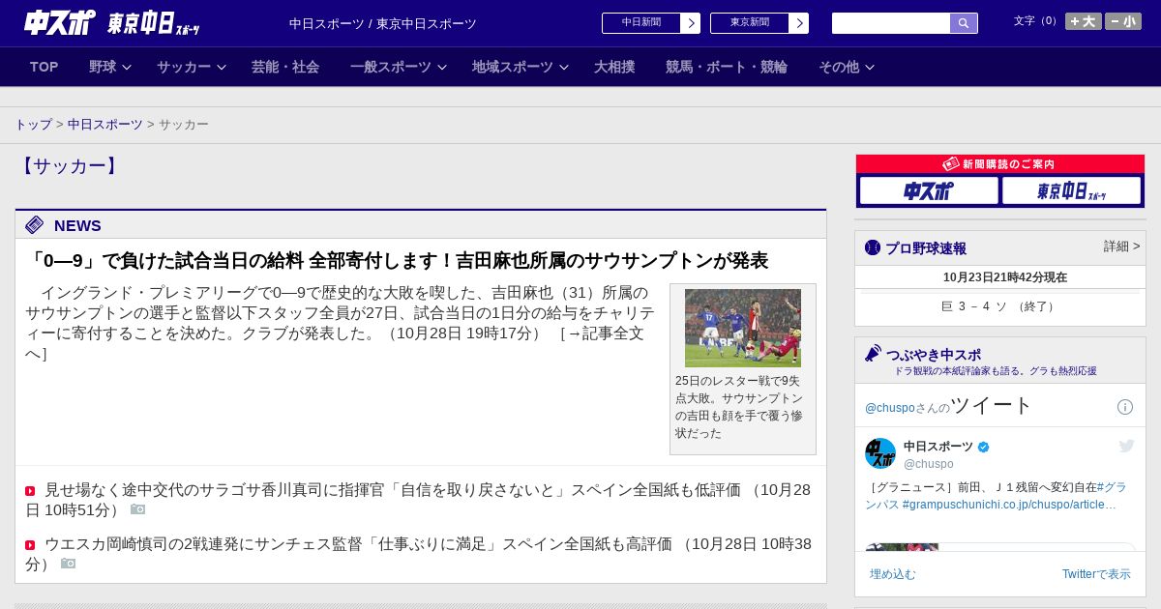Click the red bullet beside the 香川真司 article
This screenshot has height=609, width=1161.
click(x=30, y=491)
